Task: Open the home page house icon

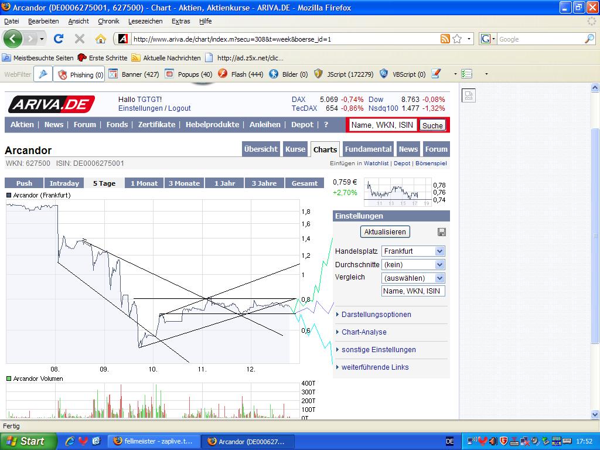Action: [100, 39]
